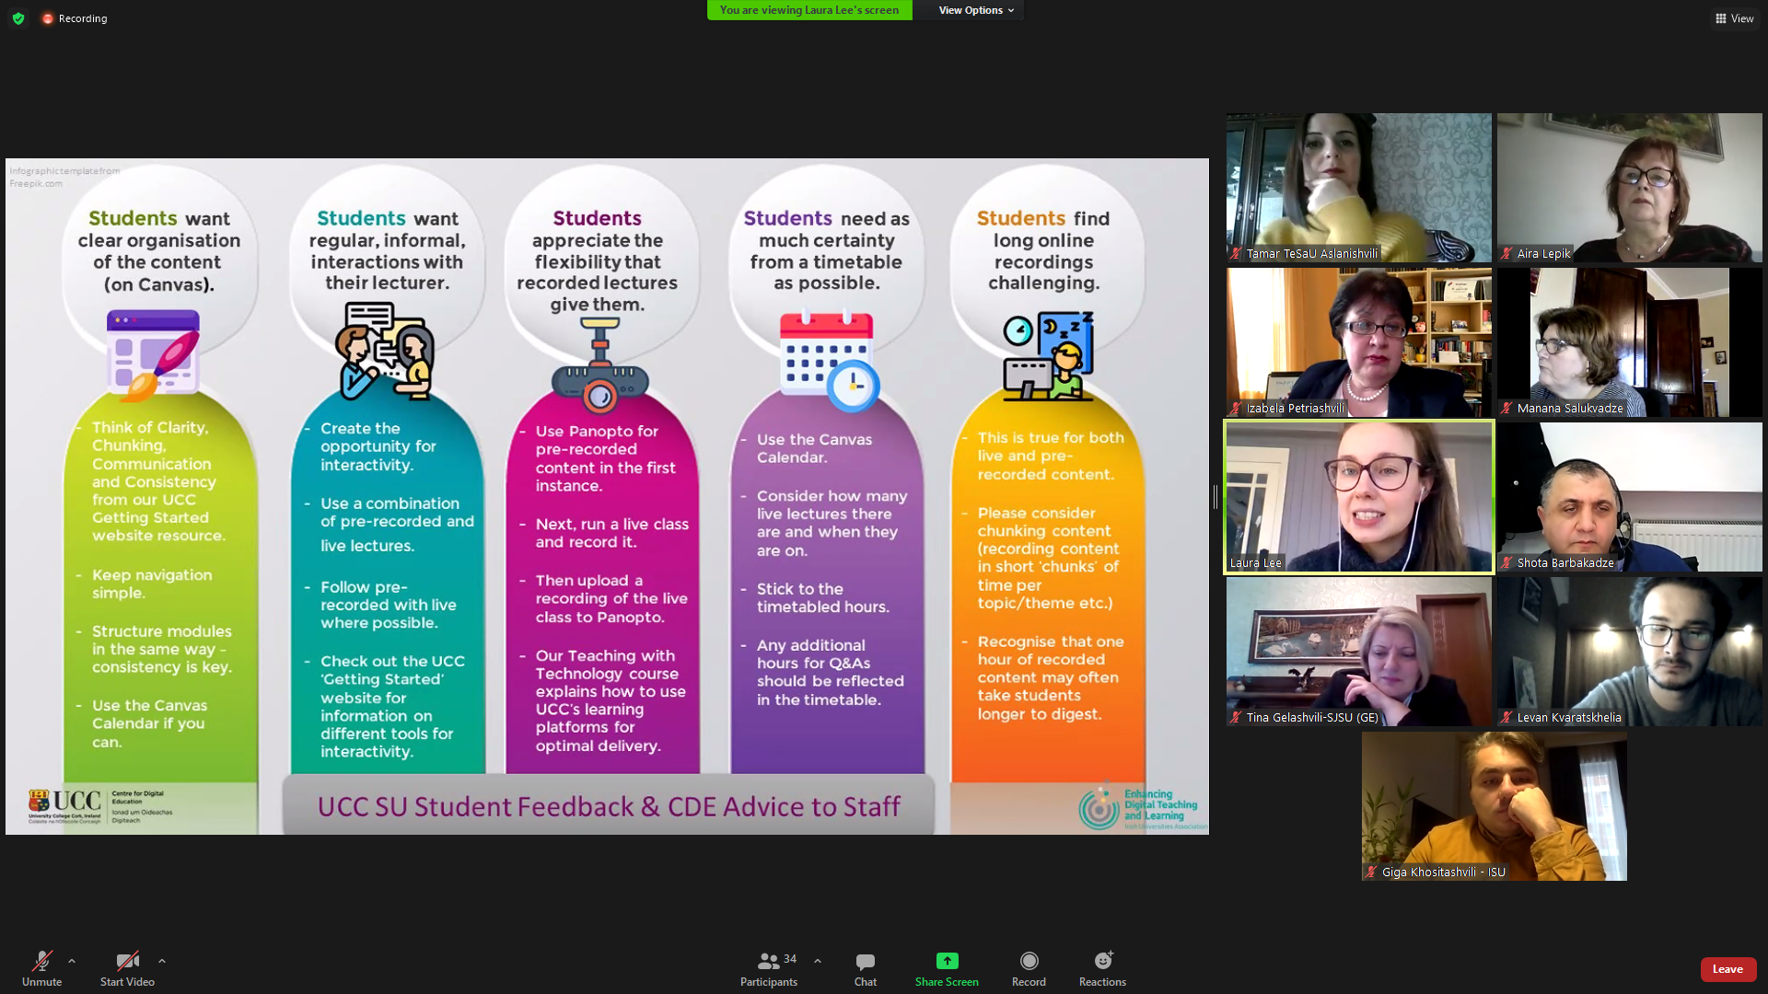Select Giga Khositashvili's video tile

click(x=1494, y=805)
